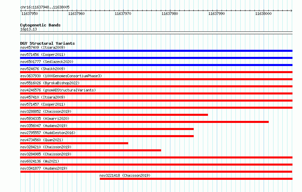Click the nsv524676 (Shaikh2009) label
Image resolution: width=302 pixels, height=192 pixels.
click(43, 69)
